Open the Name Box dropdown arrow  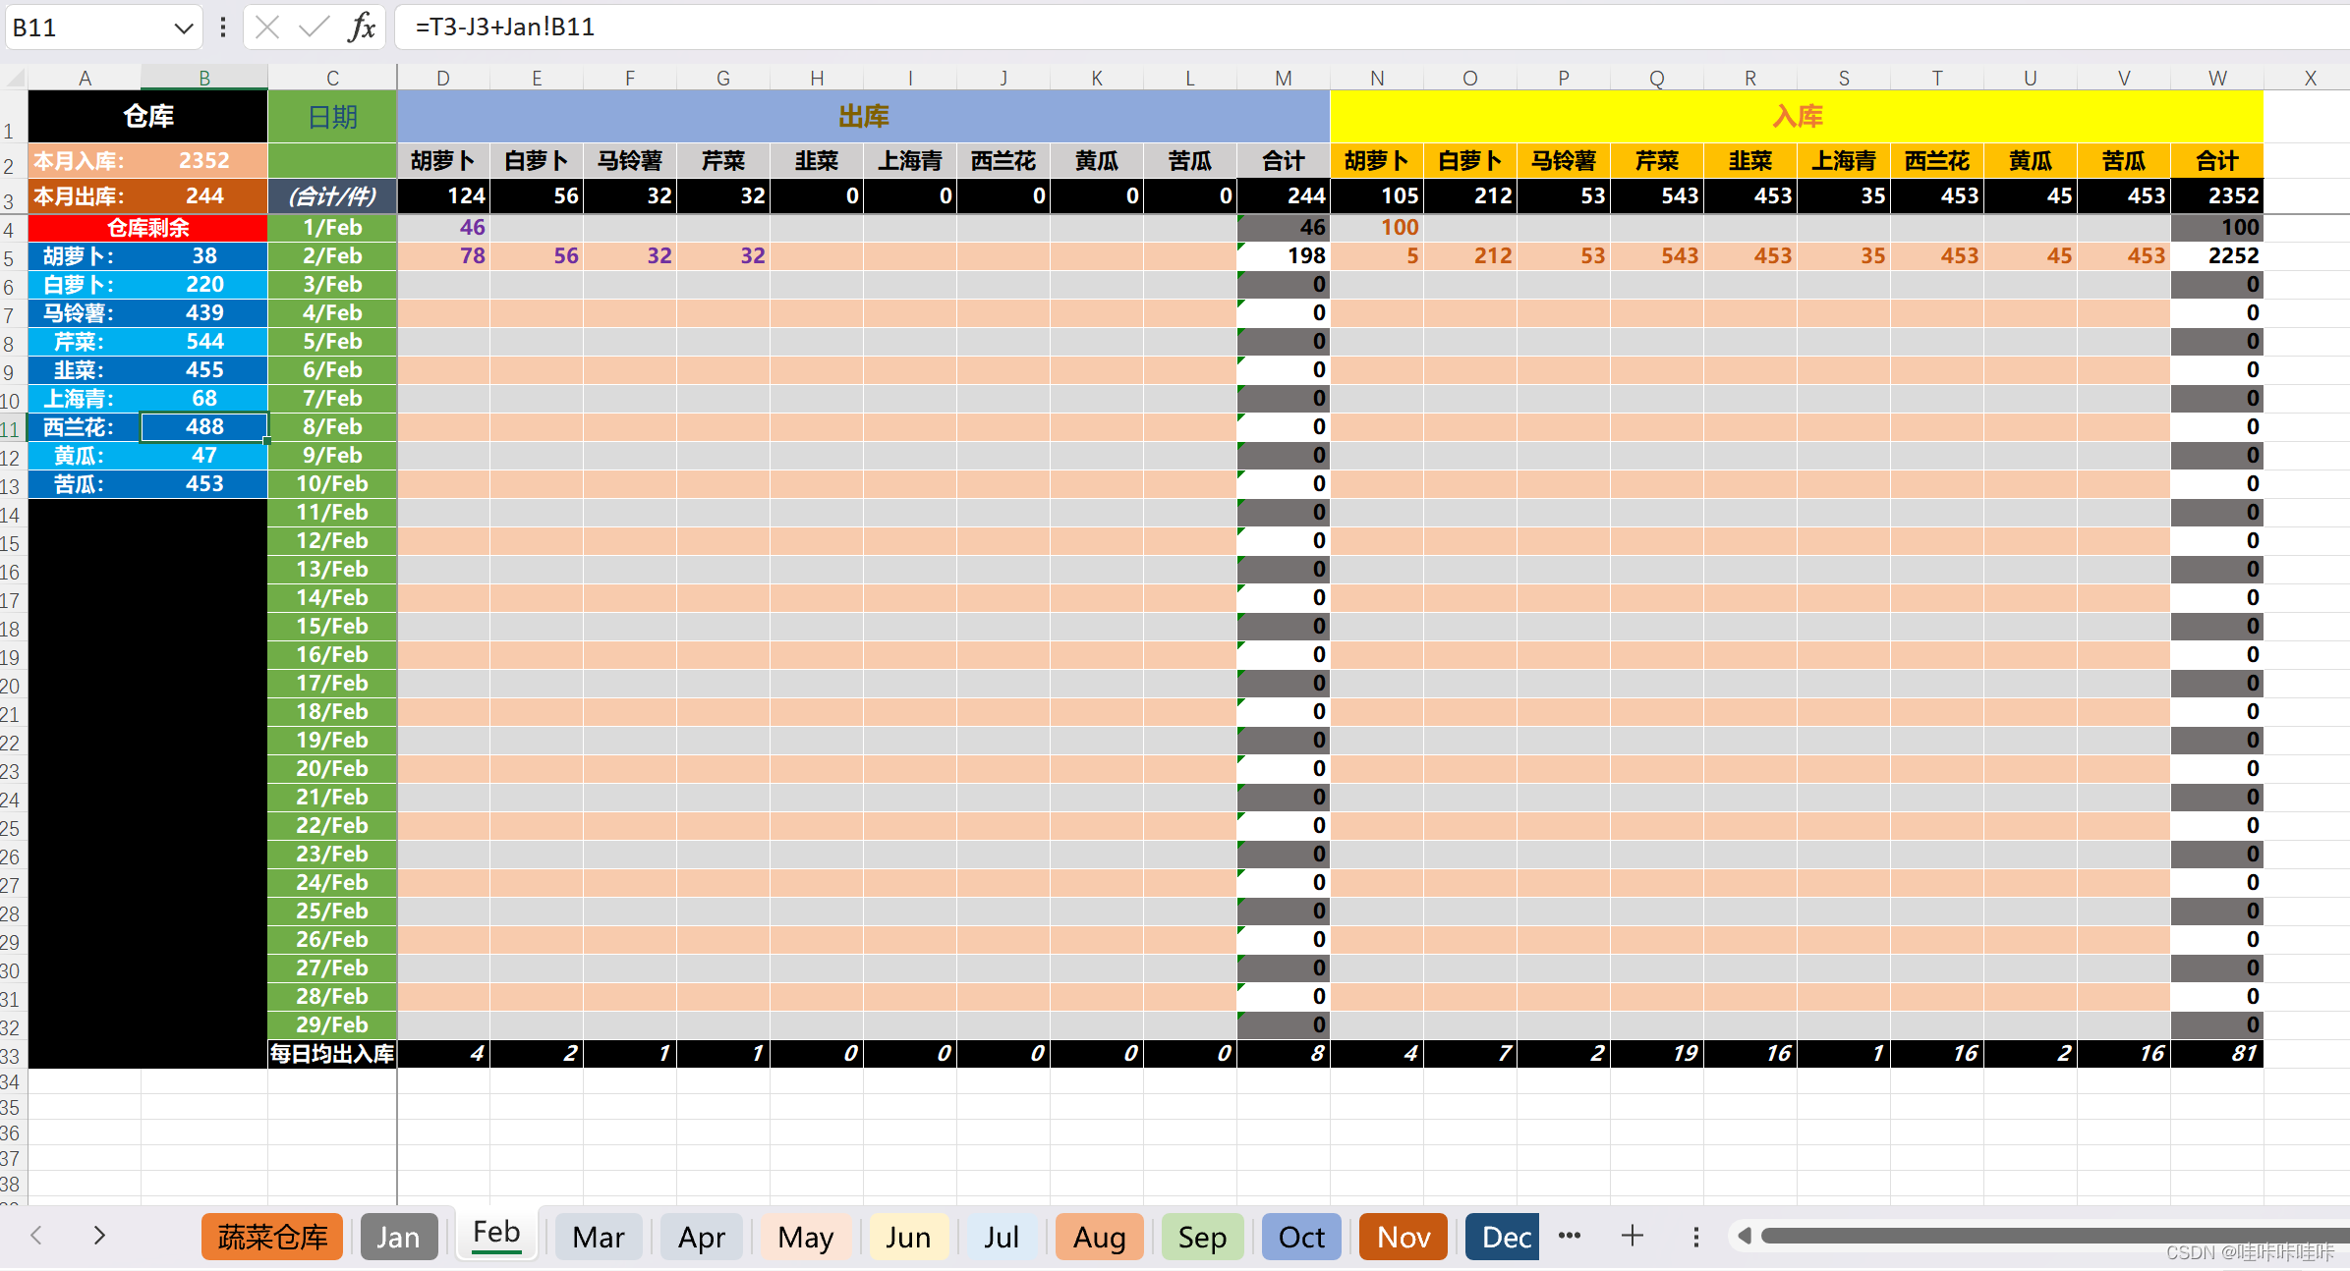[183, 28]
